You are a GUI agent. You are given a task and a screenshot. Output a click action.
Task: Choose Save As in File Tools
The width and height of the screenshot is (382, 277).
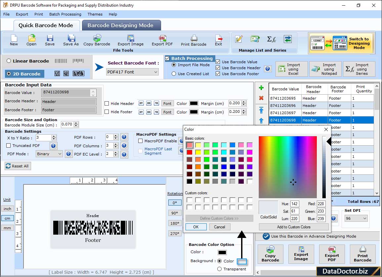point(71,40)
